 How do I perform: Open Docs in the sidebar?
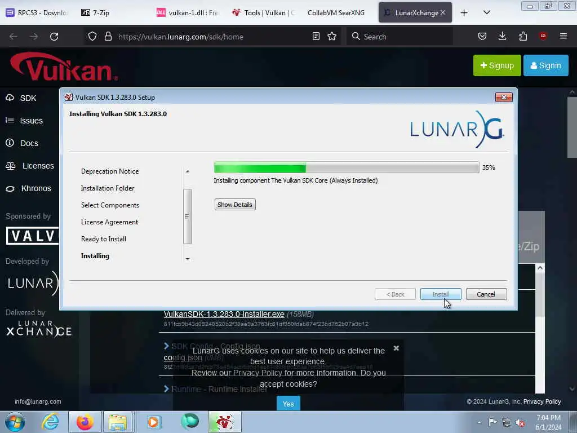click(x=22, y=143)
